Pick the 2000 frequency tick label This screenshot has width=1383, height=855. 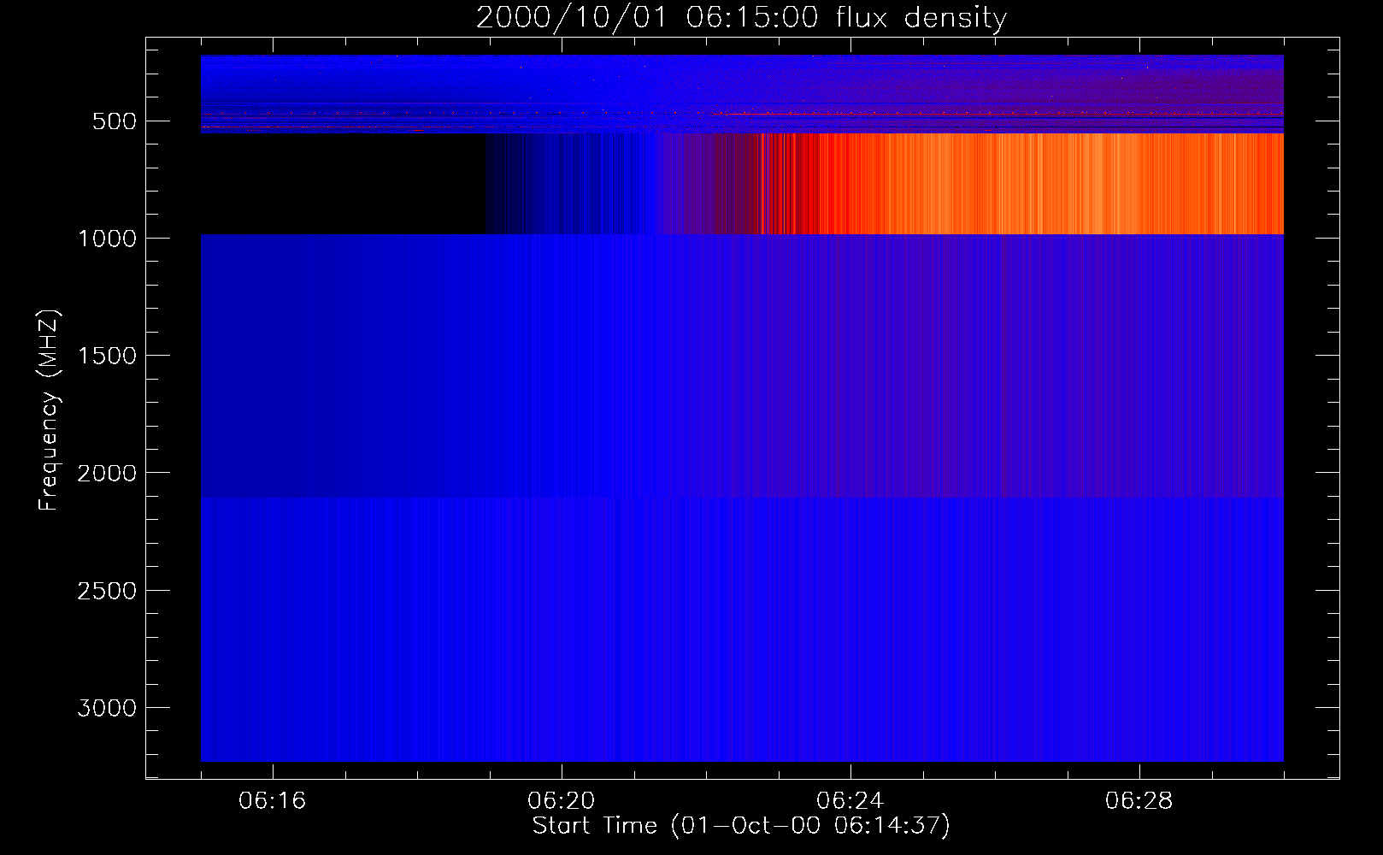107,473
